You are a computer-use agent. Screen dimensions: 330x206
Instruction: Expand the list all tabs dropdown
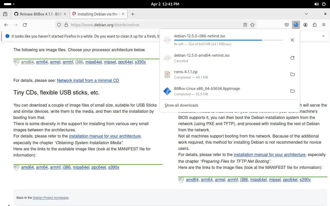[x=306, y=14]
